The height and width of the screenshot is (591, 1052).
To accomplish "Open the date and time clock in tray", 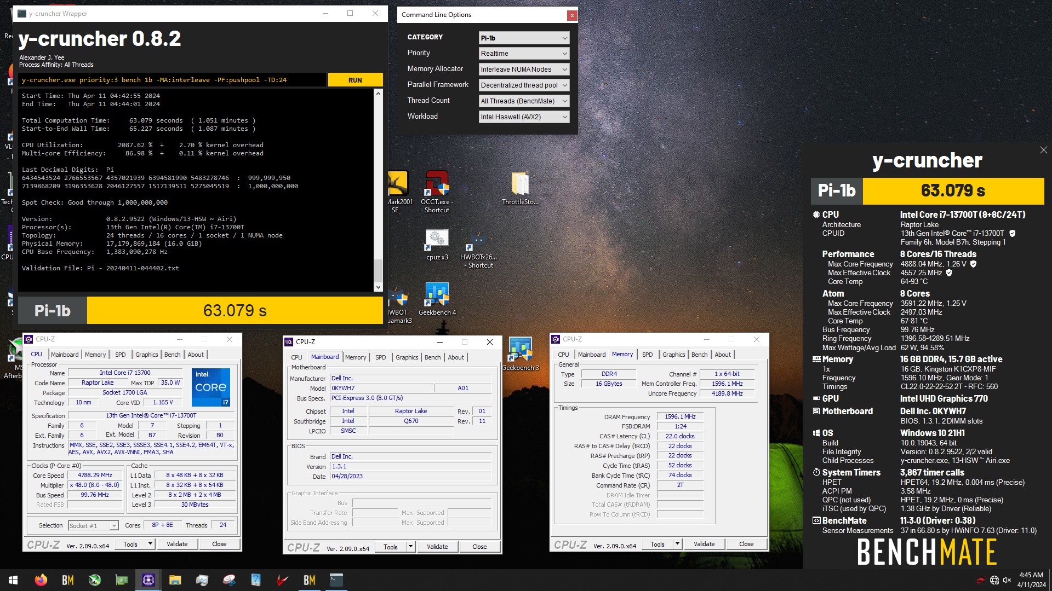I will pos(1031,580).
